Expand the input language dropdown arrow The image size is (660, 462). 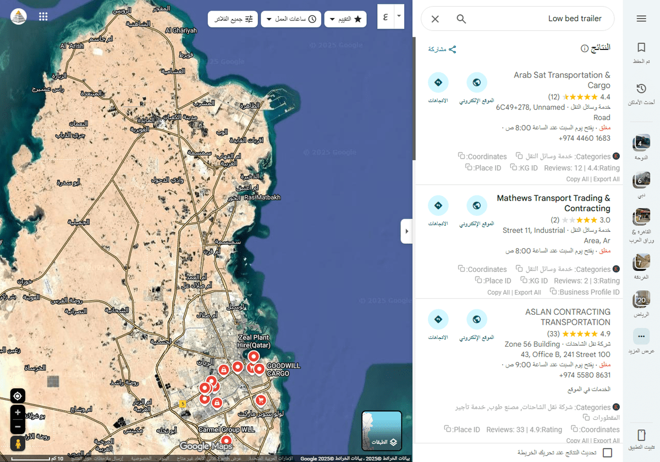pos(399,16)
